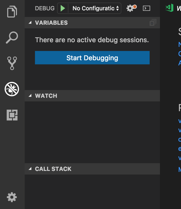Click the Open folder link on Welcome page
This screenshot has height=209, width=181.
pyautogui.click(x=179, y=53)
